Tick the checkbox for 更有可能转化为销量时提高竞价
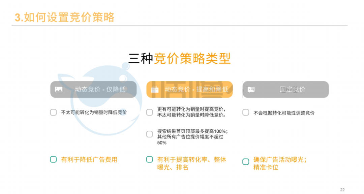The height and width of the screenshot is (194, 364). (149, 112)
